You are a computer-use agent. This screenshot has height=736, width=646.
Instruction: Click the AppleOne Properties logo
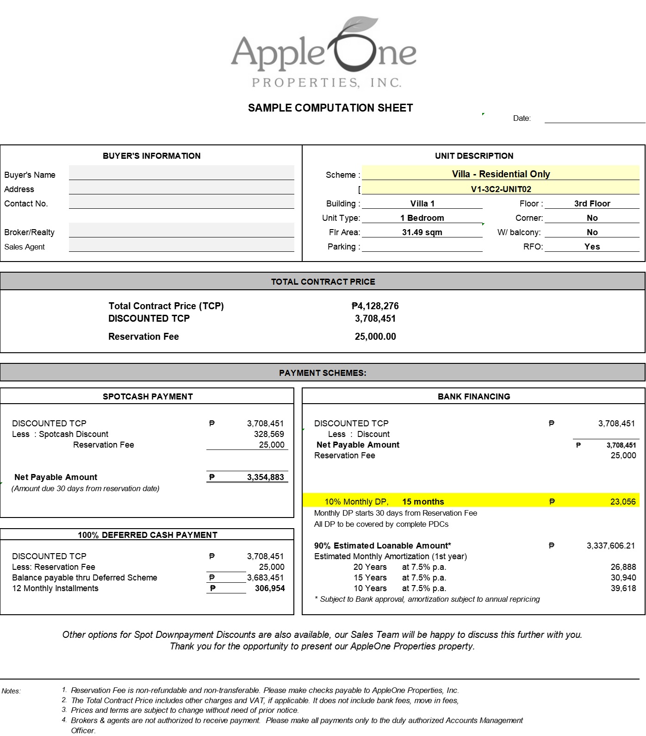[323, 52]
